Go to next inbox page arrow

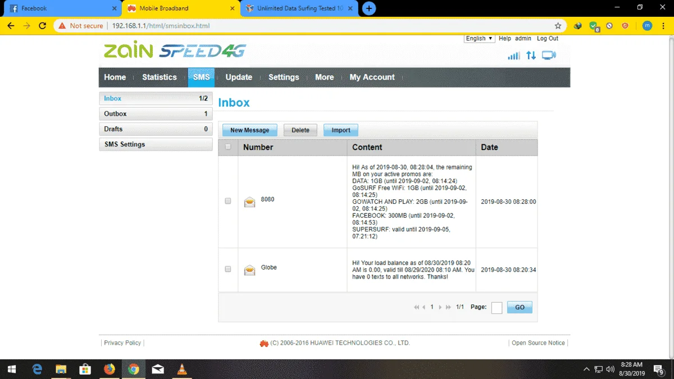pyautogui.click(x=440, y=307)
